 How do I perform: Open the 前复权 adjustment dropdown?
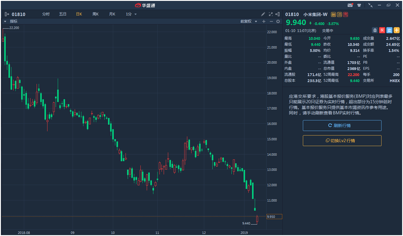pyautogui.click(x=248, y=21)
